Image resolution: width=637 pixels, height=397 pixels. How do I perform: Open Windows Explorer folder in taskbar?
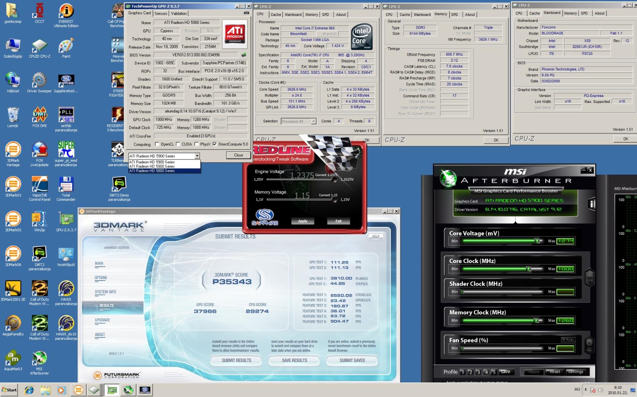(45, 390)
